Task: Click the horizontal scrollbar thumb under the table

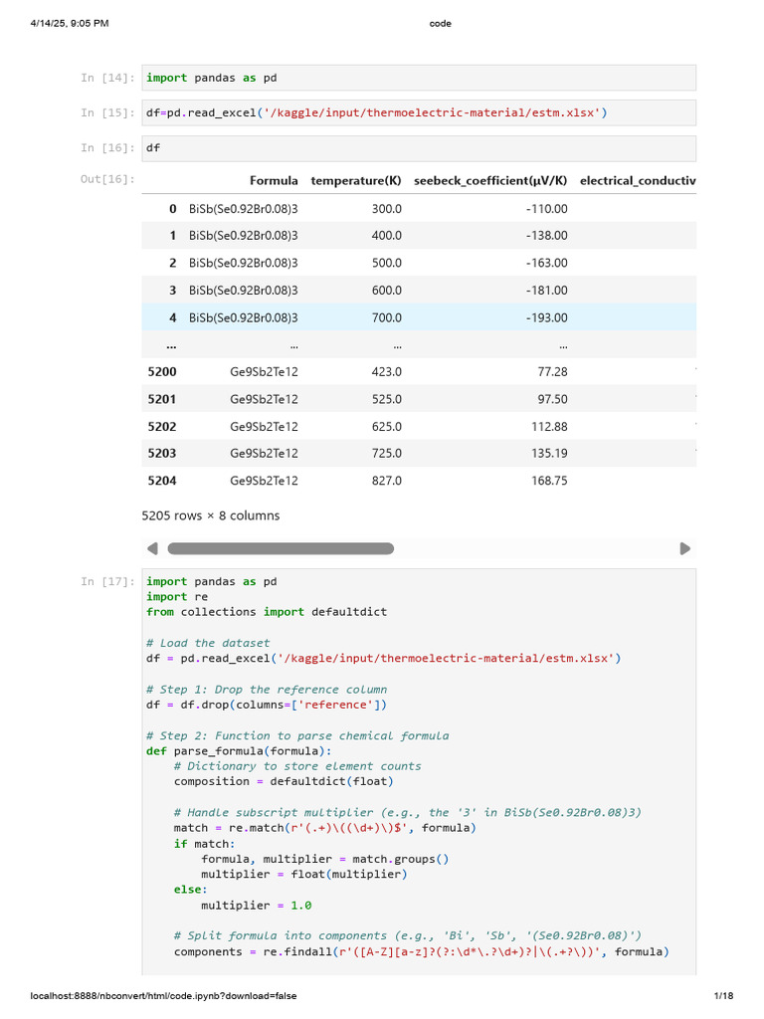Action: pos(281,548)
